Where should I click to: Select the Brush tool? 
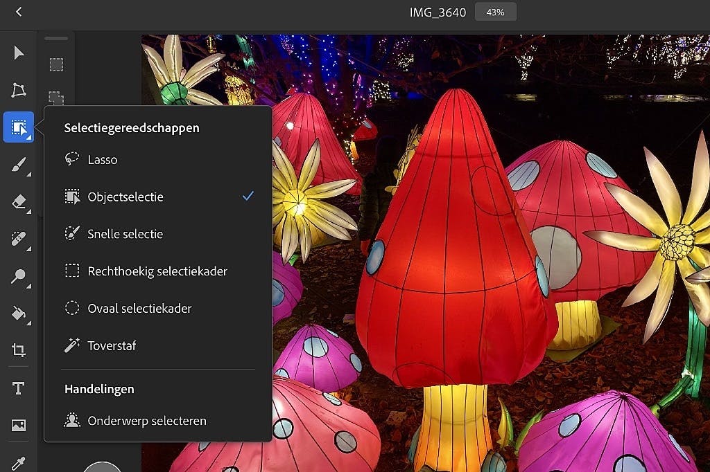tap(19, 165)
